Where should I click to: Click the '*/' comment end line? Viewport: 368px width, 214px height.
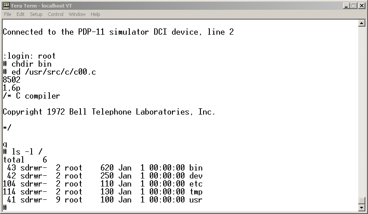coord(7,128)
